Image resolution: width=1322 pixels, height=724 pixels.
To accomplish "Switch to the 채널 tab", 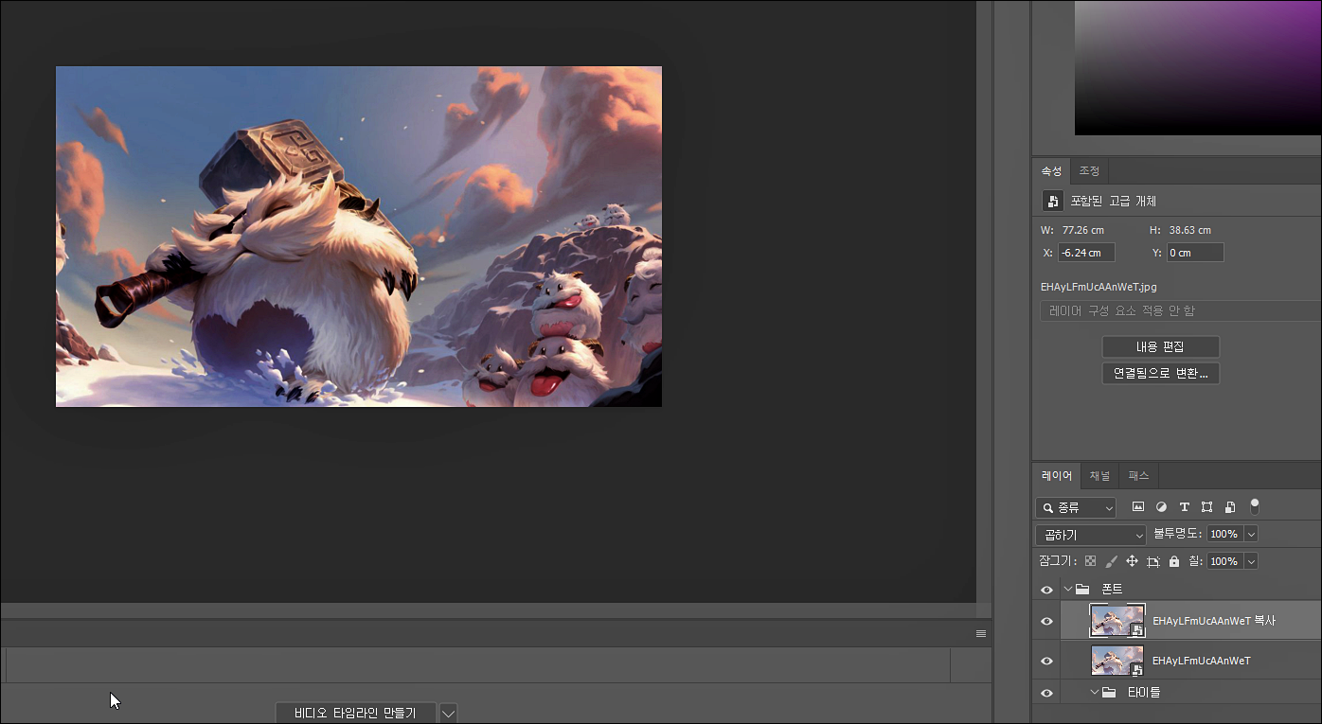I will pos(1099,476).
